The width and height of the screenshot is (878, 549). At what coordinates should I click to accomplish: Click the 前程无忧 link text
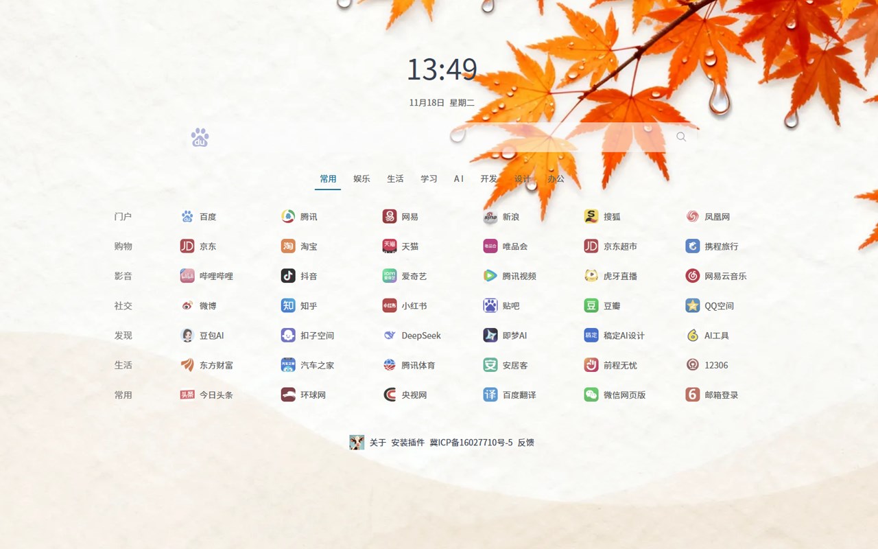(620, 365)
